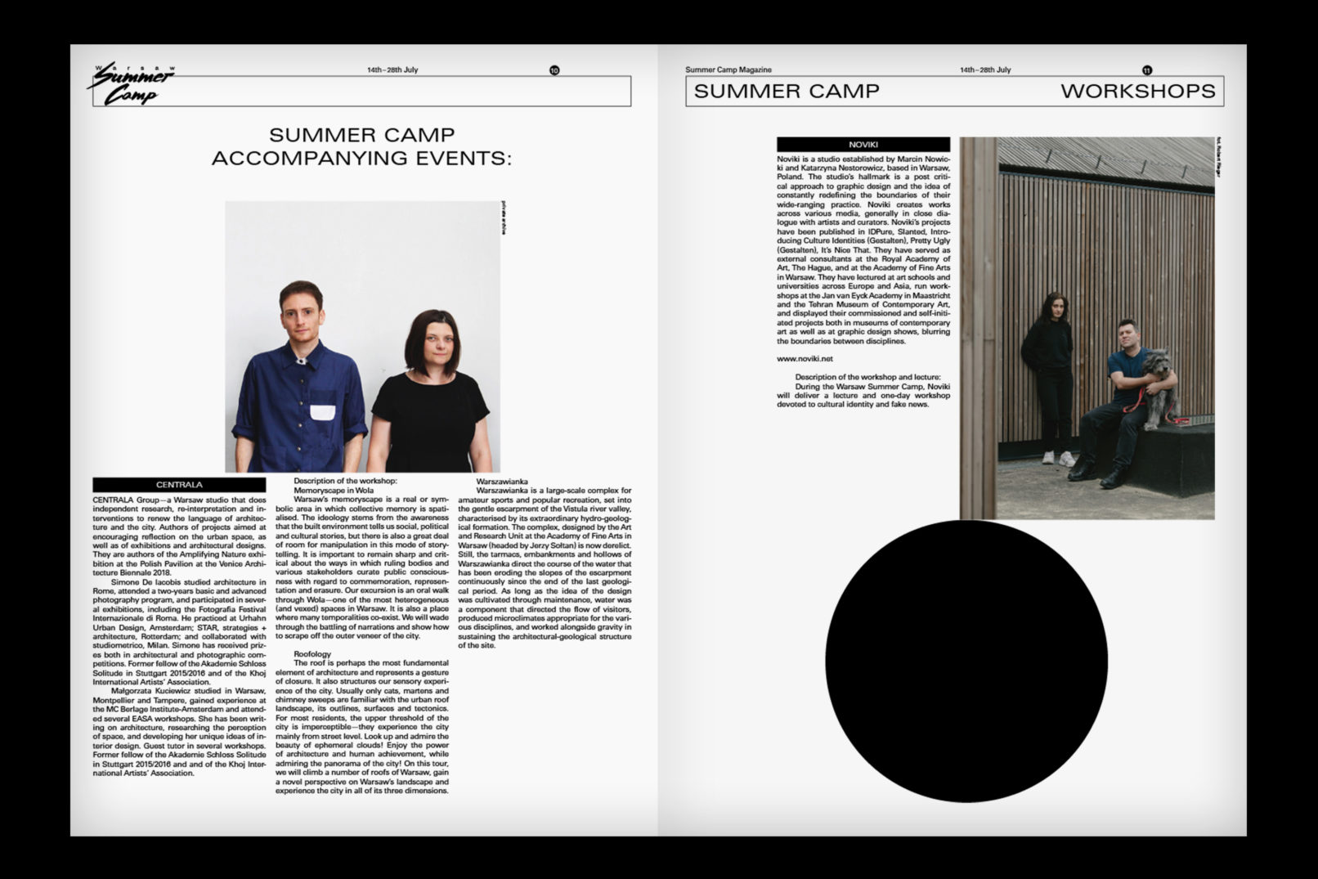The image size is (1318, 879).
Task: Click paragraph starting 'Noviki is a studio'
Action: pos(863,249)
